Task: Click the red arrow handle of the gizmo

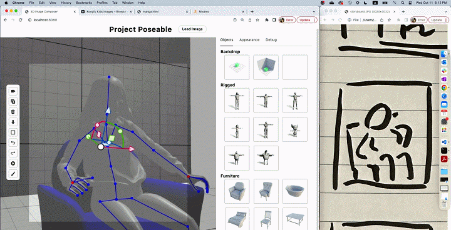Action: click(132, 149)
